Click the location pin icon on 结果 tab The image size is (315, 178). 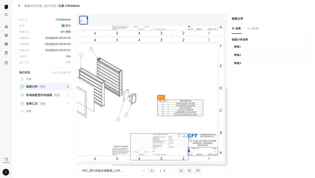[x=233, y=29]
